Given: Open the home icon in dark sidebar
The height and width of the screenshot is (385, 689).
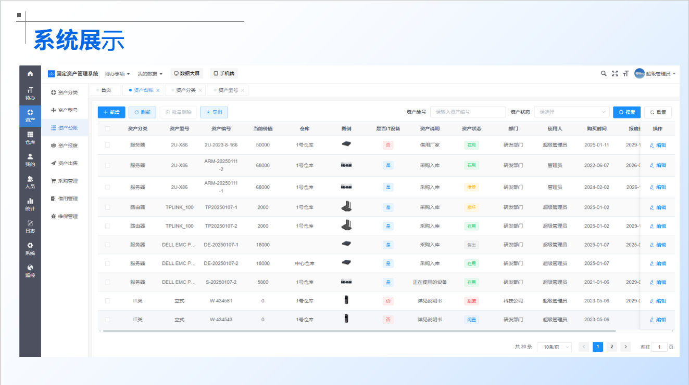Looking at the screenshot, I should pos(30,73).
